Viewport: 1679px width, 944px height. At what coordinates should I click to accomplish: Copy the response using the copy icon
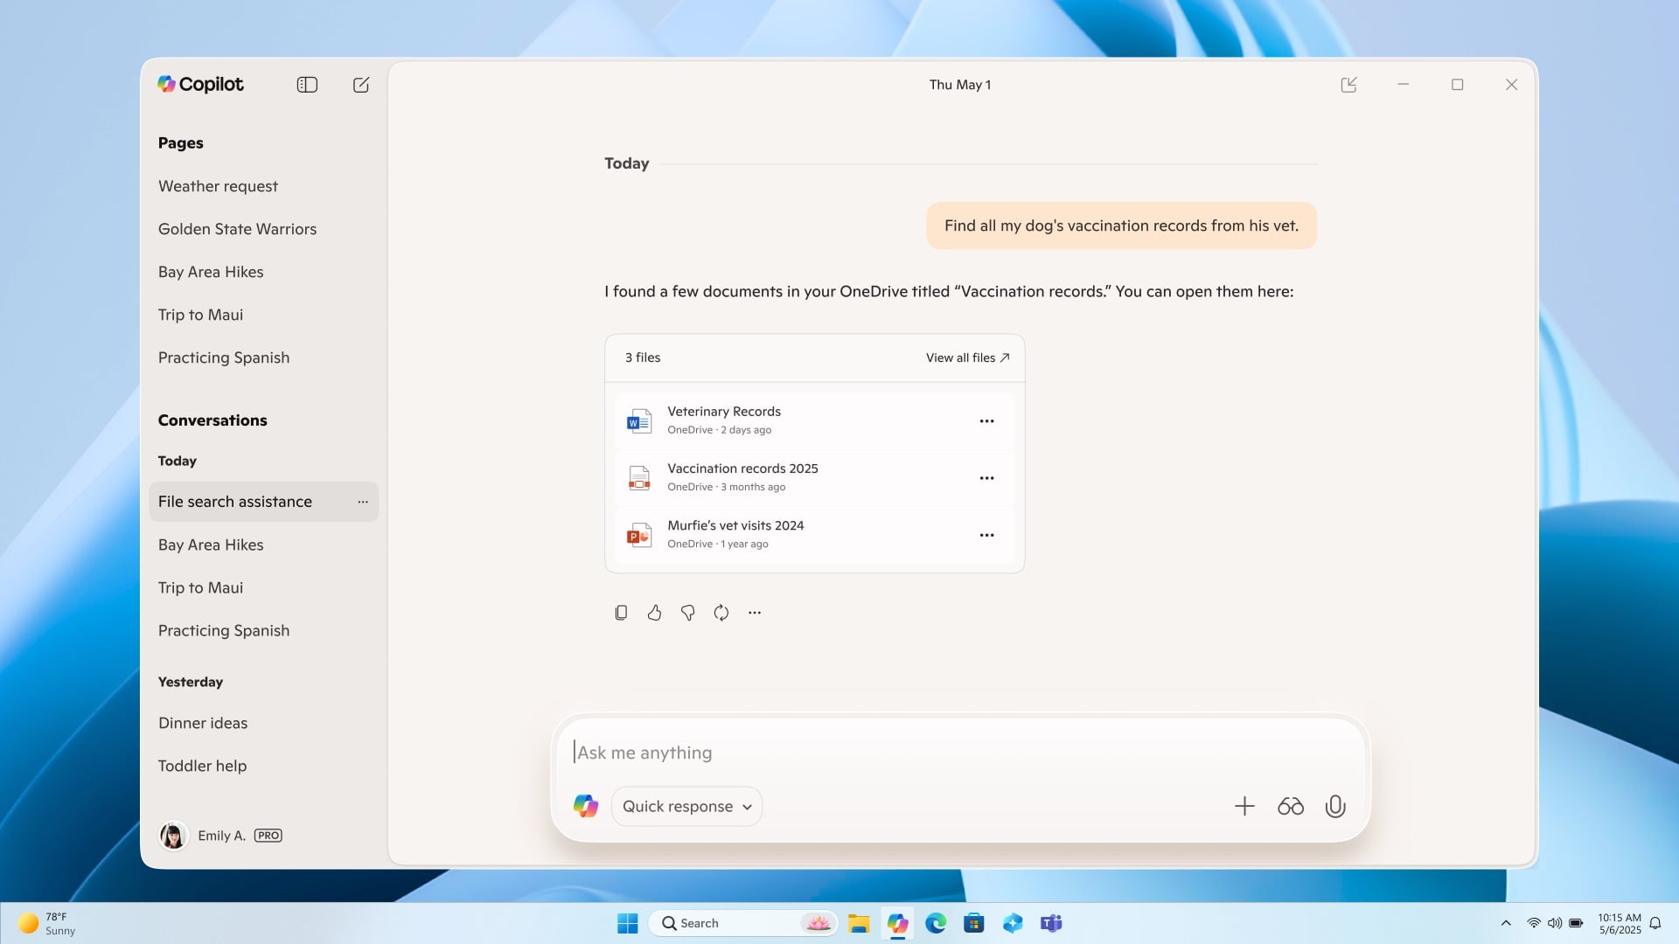click(x=621, y=613)
